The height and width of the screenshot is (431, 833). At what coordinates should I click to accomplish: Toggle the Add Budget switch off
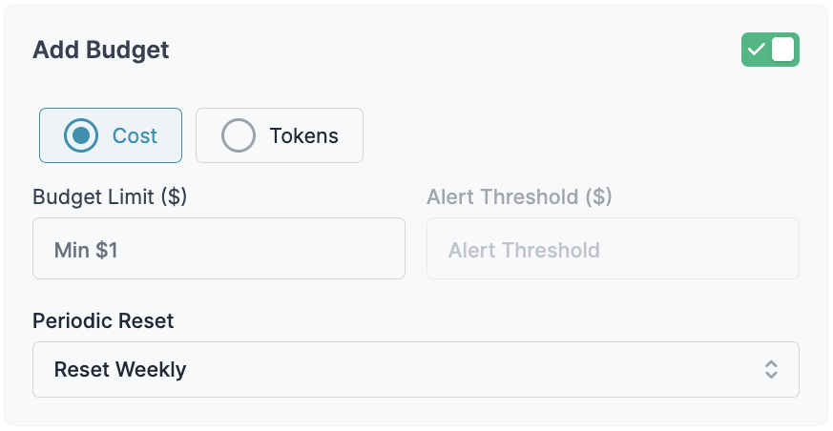coord(770,50)
